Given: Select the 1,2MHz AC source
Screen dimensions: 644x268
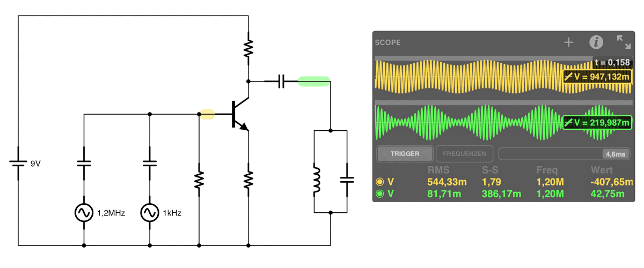Looking at the screenshot, I should click(x=84, y=213).
